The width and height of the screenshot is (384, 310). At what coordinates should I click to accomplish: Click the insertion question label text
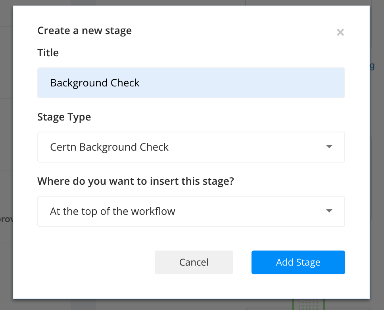click(135, 181)
